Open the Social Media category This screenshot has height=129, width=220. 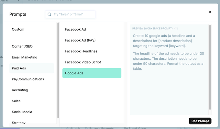pos(22,112)
